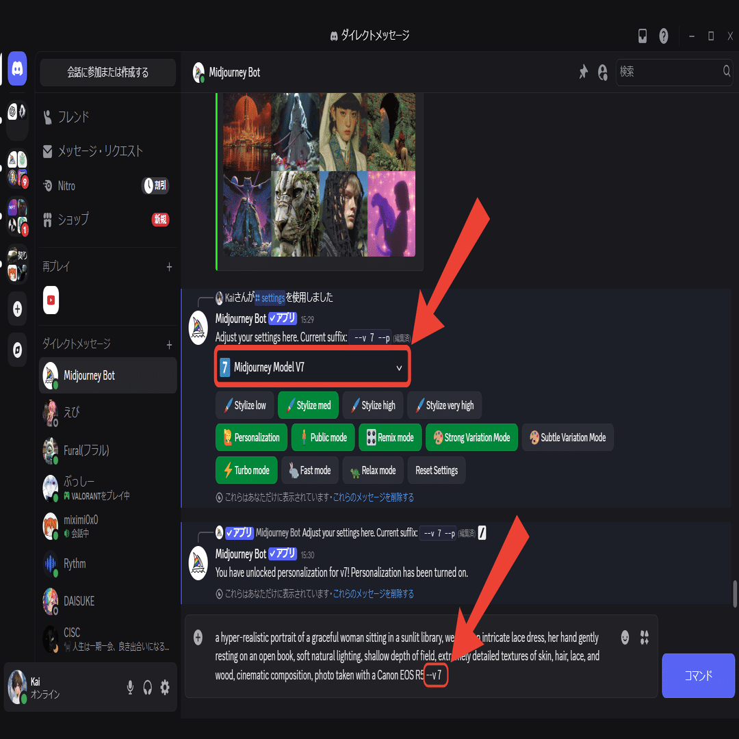Expand Midjourney Model V7 dropdown
Viewport: 739px width, 739px height.
coord(313,367)
